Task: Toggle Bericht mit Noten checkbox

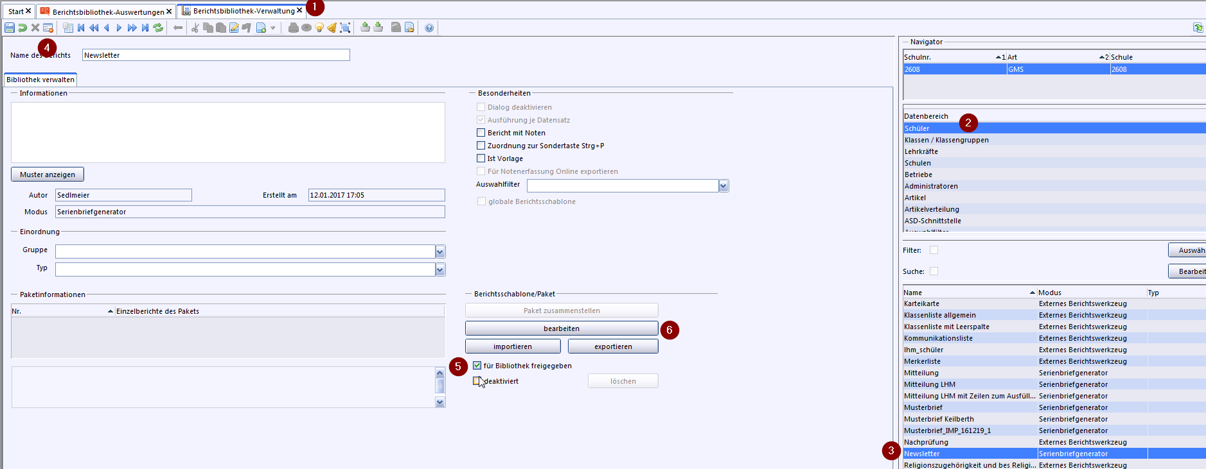Action: (x=481, y=133)
